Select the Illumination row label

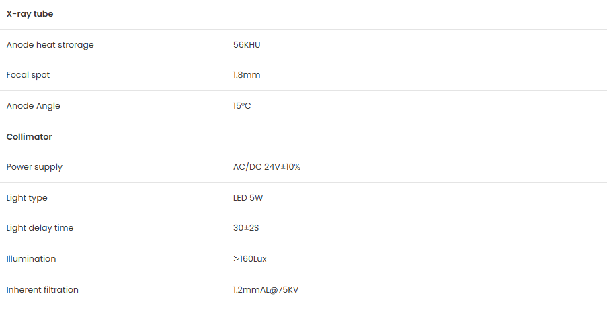tap(31, 258)
